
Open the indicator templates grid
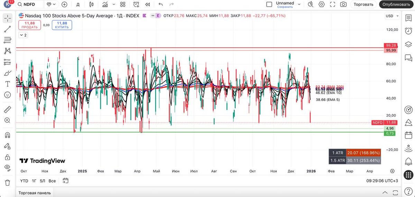(x=123, y=4)
